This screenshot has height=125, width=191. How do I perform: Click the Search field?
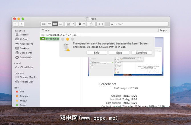click(x=138, y=24)
